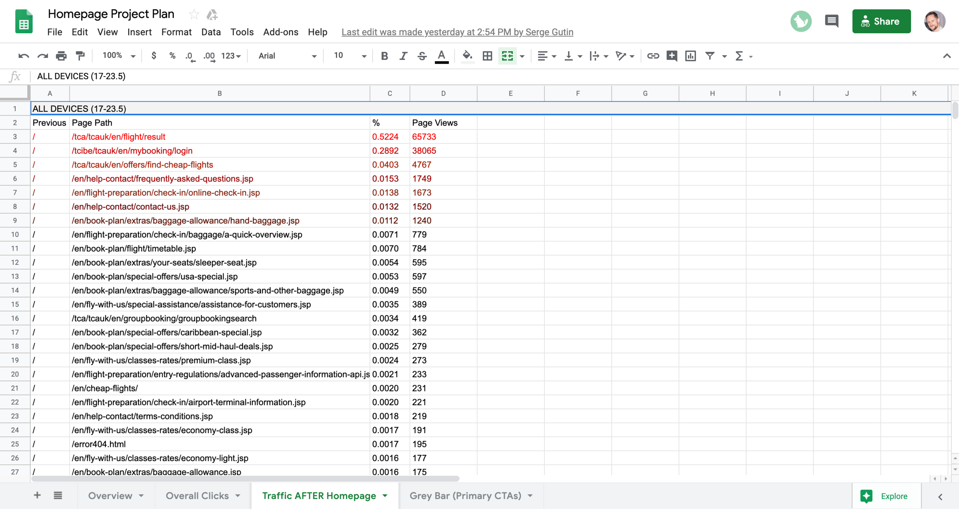959x511 pixels.
Task: Open the Add-ons menu
Action: coord(281,32)
